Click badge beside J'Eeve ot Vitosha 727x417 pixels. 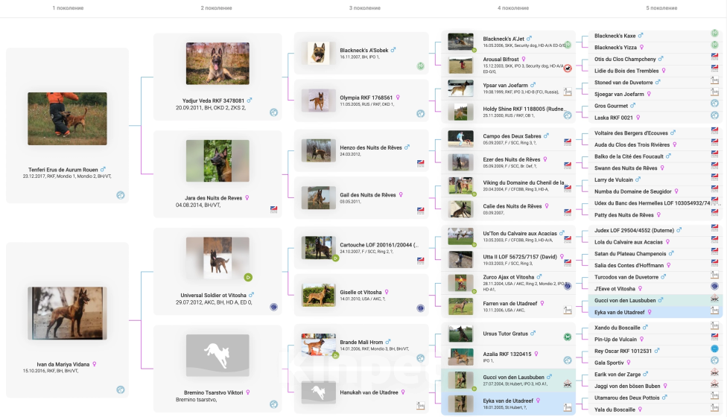coord(715,287)
